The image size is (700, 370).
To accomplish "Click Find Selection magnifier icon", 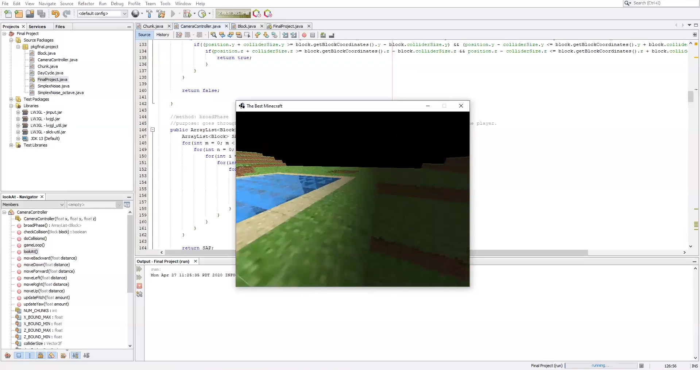I will pos(214,35).
